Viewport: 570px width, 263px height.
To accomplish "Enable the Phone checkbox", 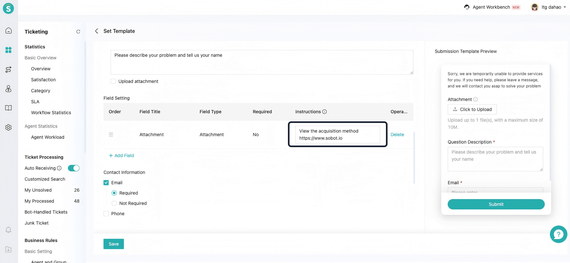I will 106,214.
